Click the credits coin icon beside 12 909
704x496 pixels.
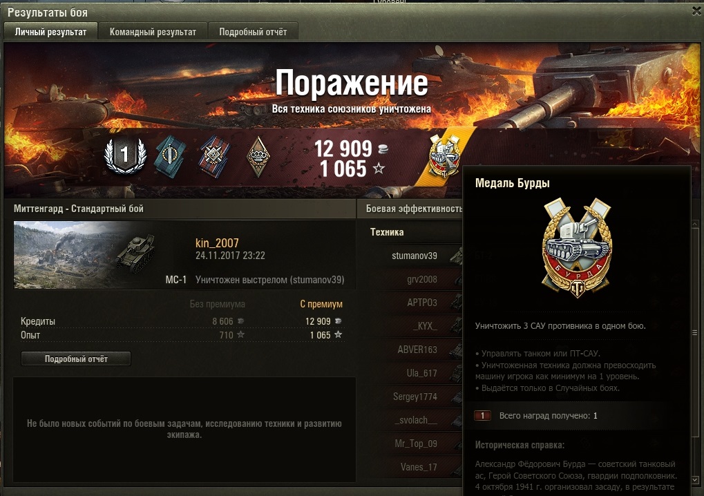pos(383,149)
